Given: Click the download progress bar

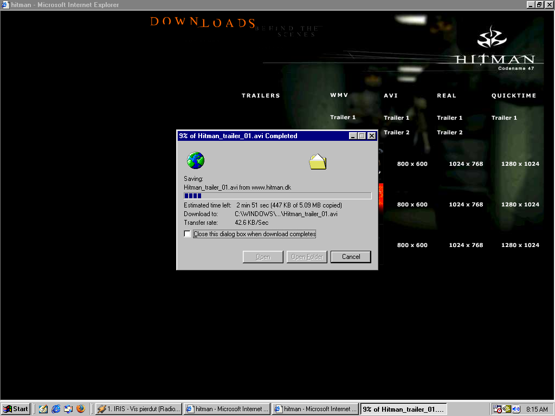Looking at the screenshot, I should point(277,196).
